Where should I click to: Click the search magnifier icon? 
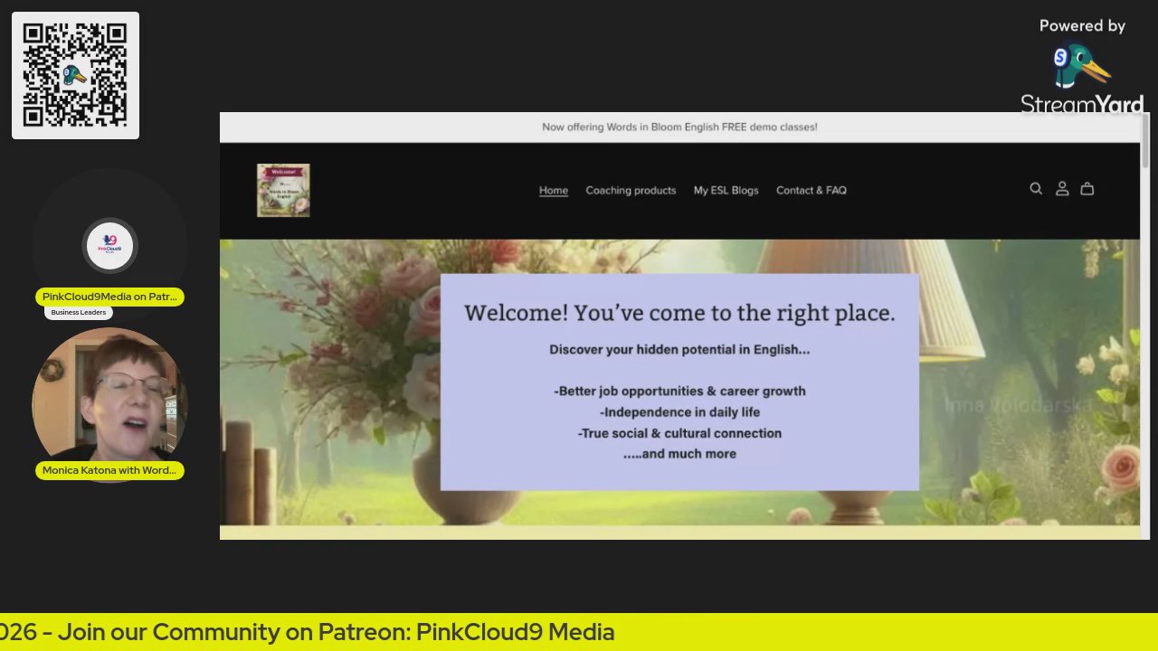(1036, 189)
